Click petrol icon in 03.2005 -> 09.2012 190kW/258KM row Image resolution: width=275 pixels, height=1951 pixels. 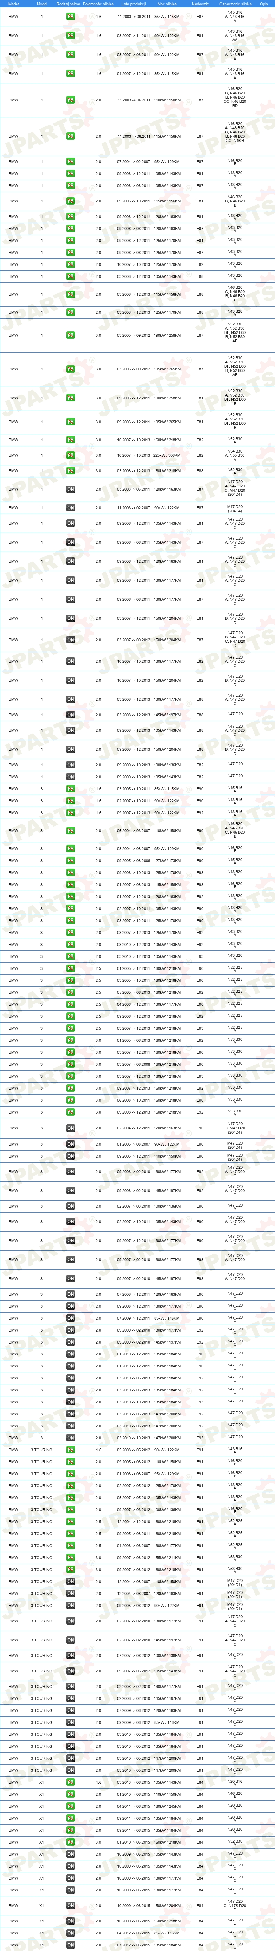tap(70, 335)
